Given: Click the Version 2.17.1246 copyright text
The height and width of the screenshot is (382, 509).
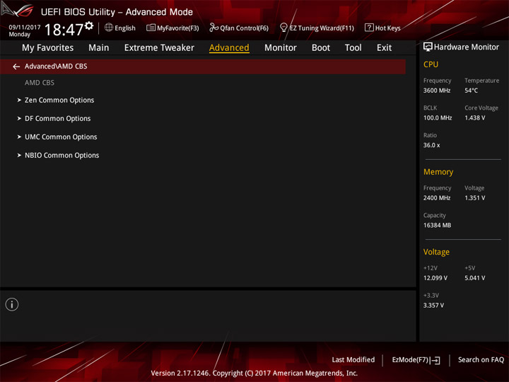Looking at the screenshot, I should pyautogui.click(x=255, y=374).
